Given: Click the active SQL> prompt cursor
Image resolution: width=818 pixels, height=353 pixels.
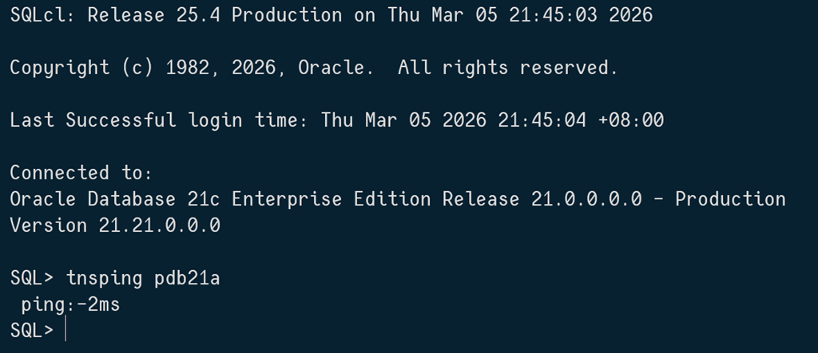Looking at the screenshot, I should coord(66,330).
